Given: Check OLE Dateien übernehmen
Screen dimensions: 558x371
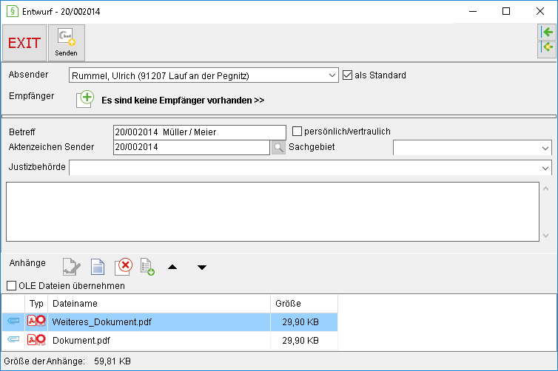Looking at the screenshot, I should [11, 286].
